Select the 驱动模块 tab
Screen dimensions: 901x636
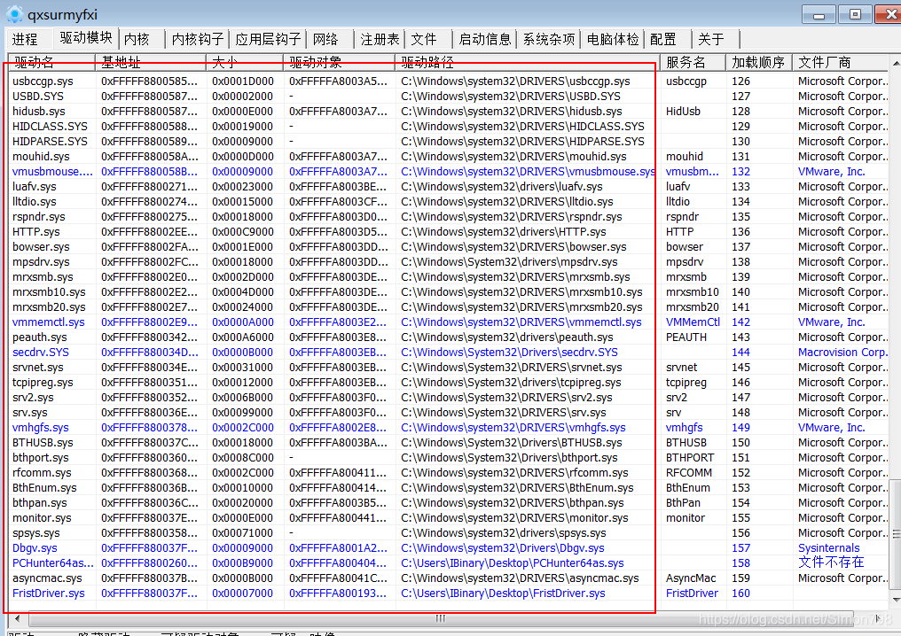click(86, 38)
